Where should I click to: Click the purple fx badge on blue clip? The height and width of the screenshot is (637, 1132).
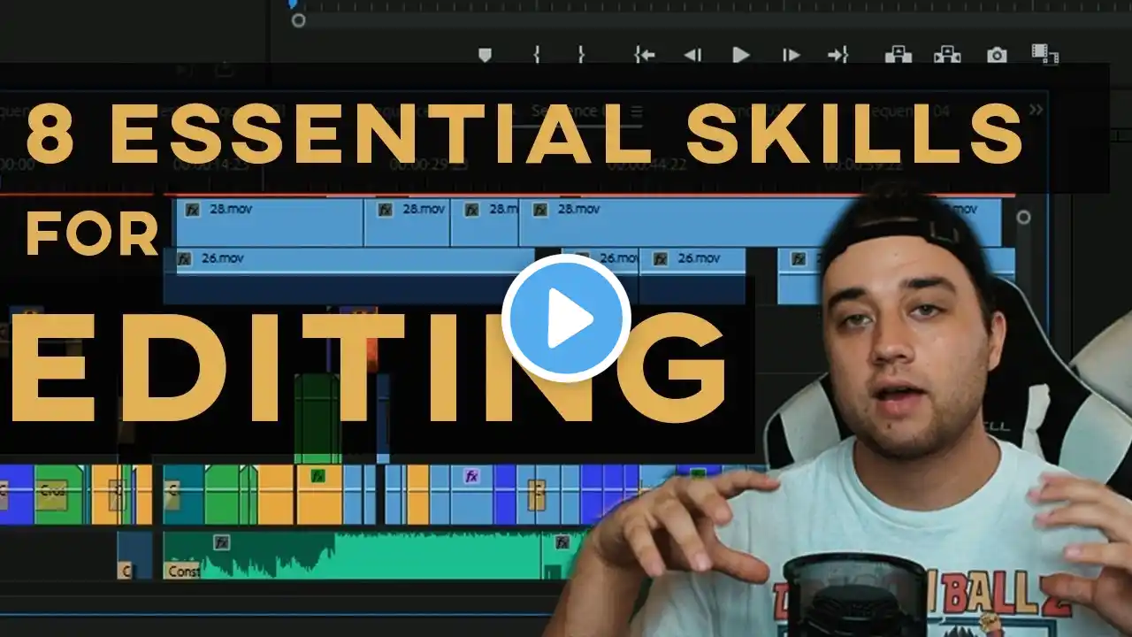(x=471, y=476)
